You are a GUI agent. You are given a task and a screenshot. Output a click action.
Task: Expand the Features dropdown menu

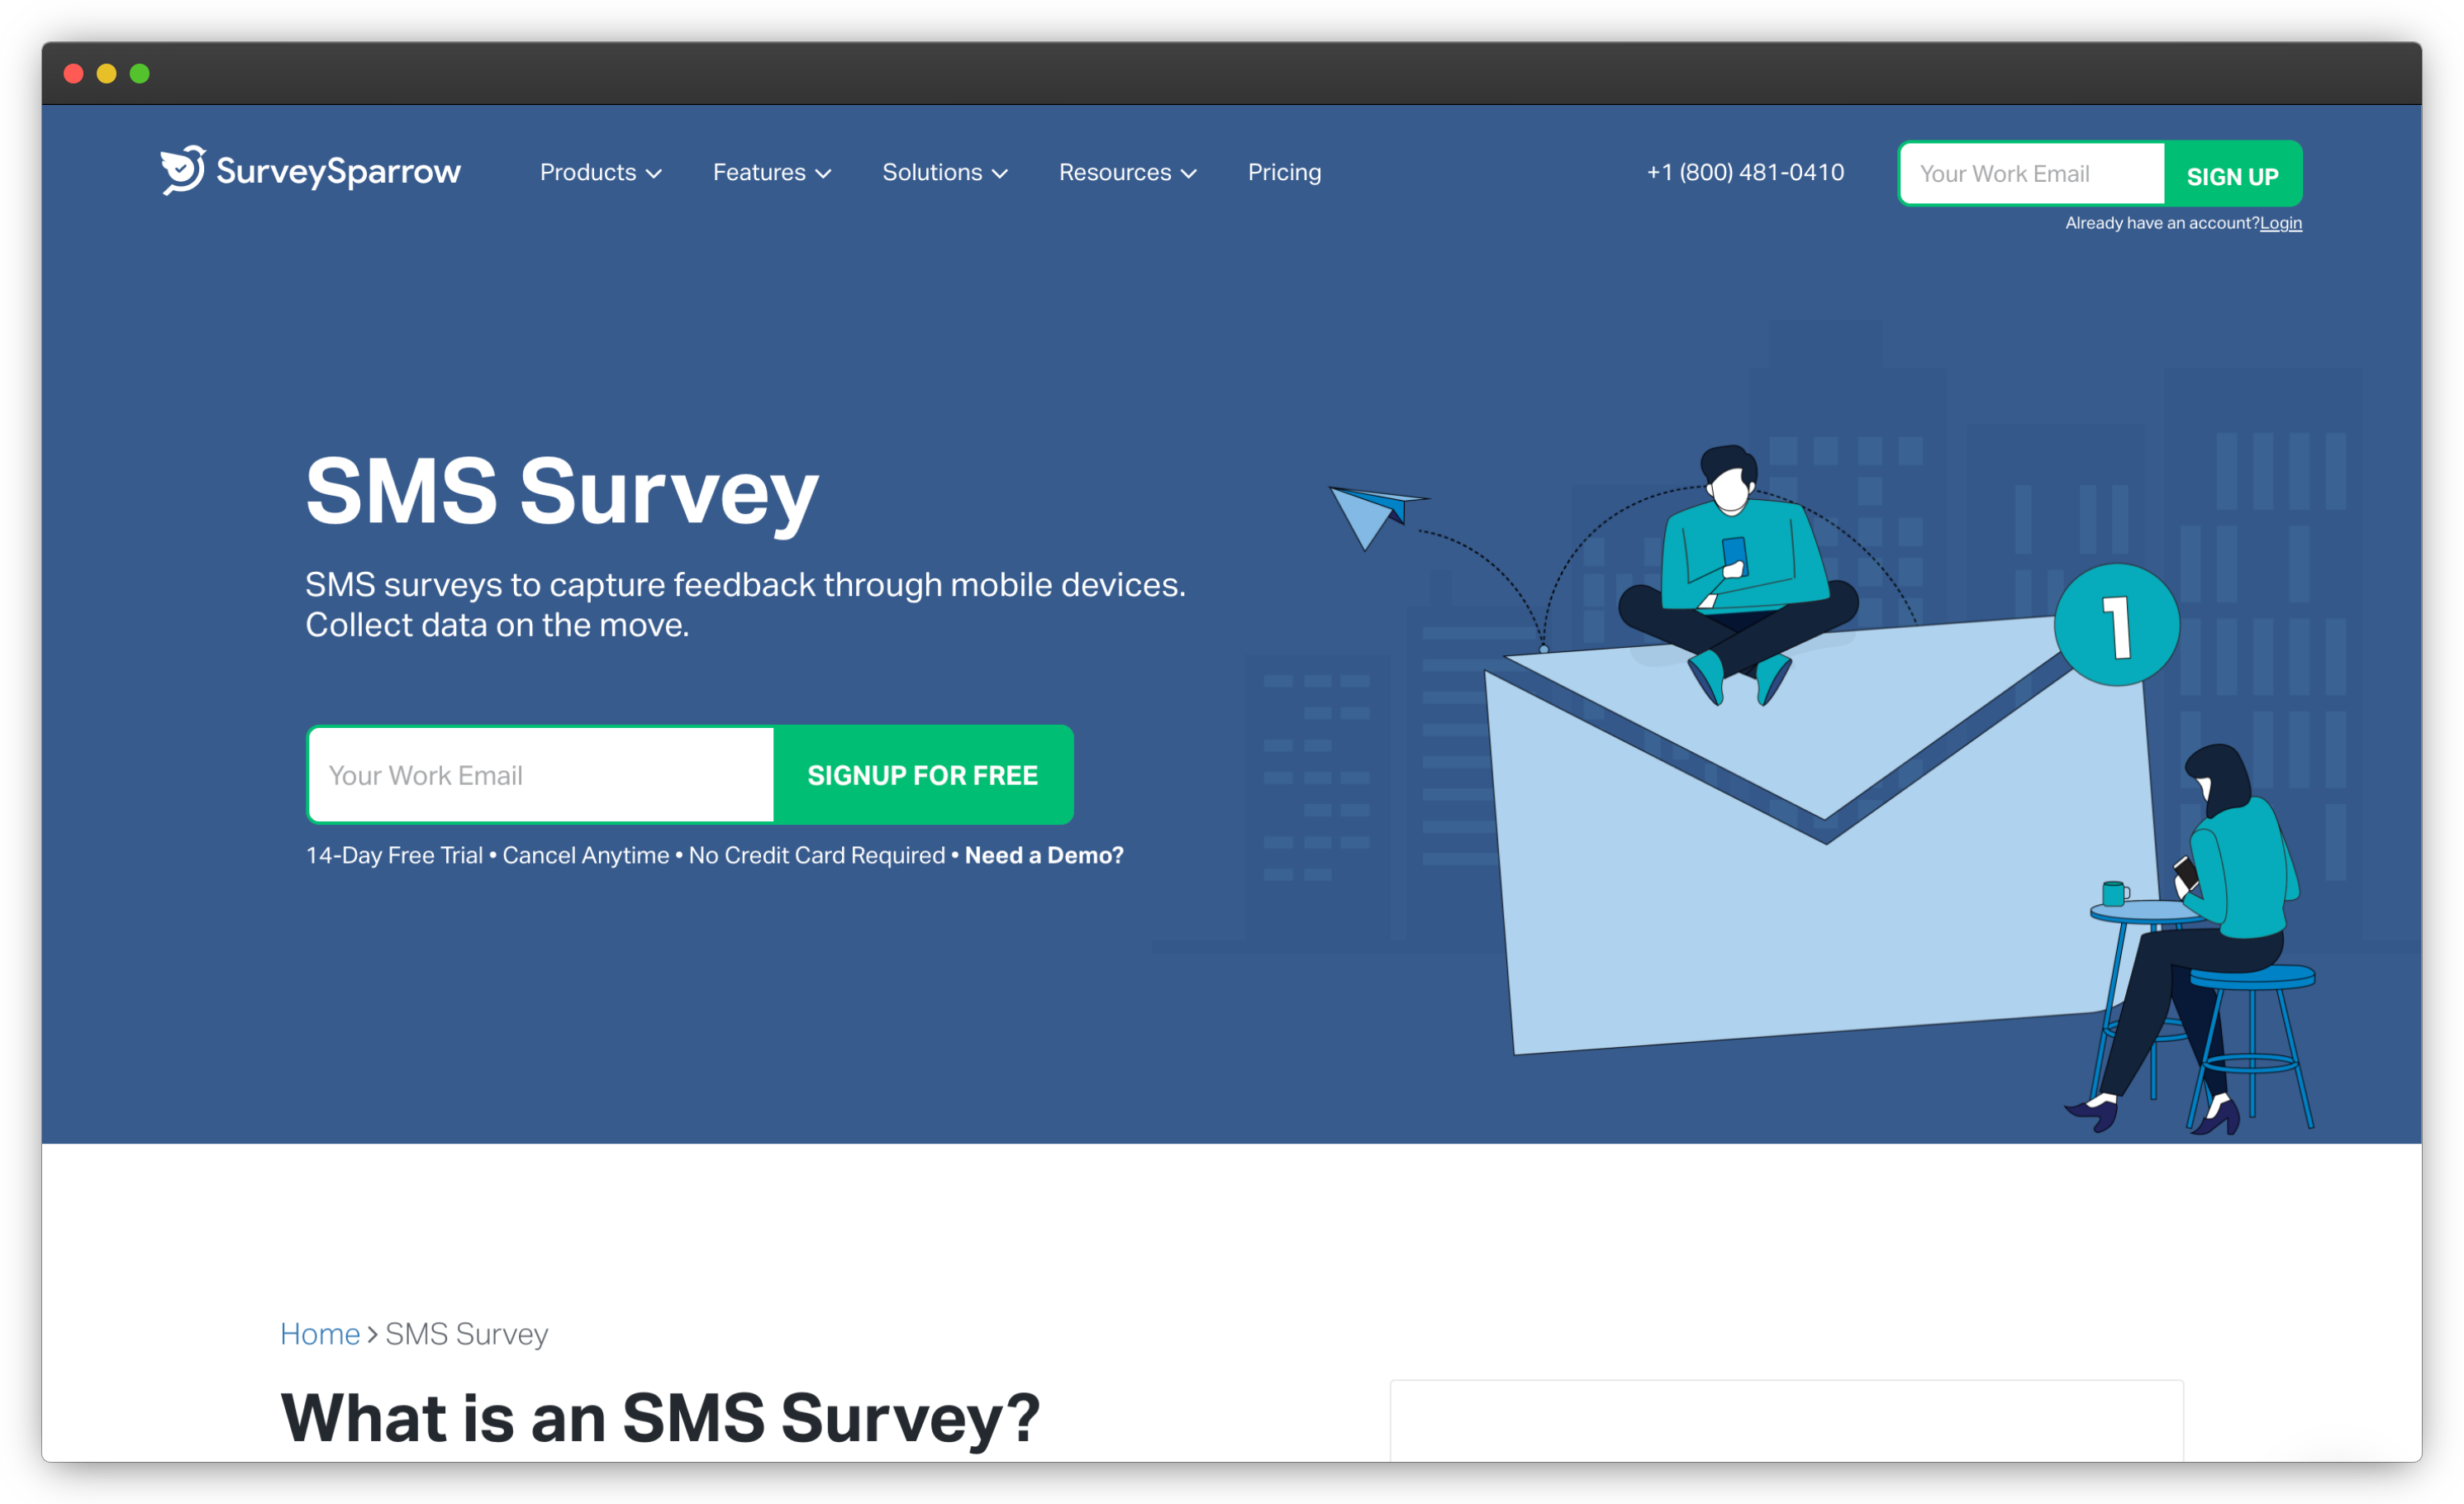coord(771,173)
